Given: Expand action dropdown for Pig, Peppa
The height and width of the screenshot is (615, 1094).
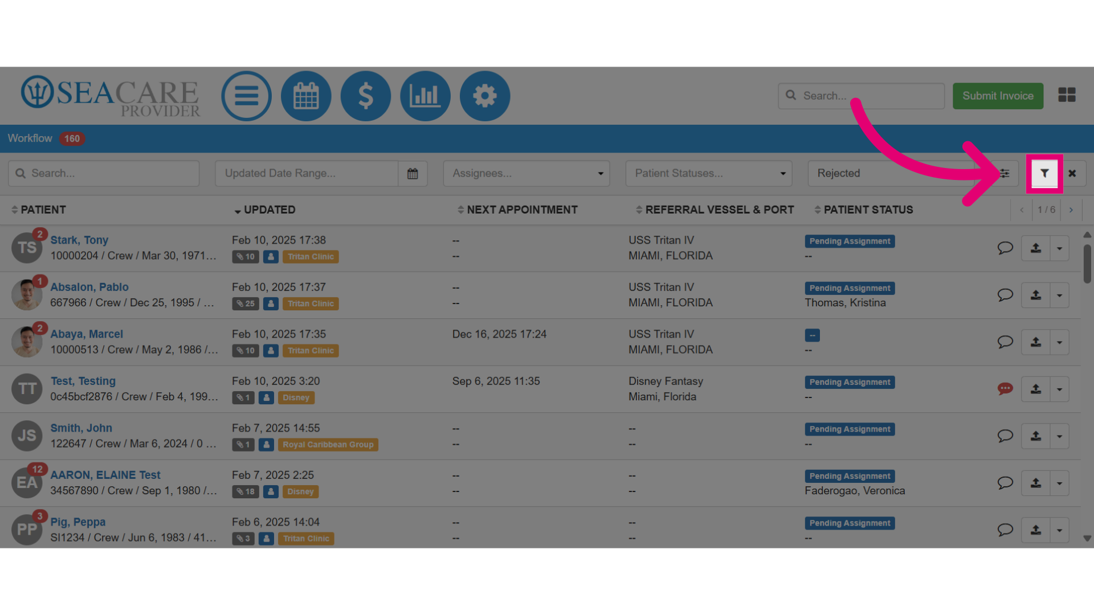Looking at the screenshot, I should coord(1059,530).
